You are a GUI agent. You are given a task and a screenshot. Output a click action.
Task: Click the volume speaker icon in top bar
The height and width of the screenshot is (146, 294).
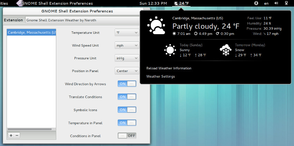[x=276, y=3]
